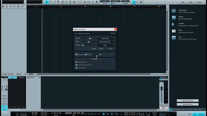Click the Sounds icon in browser

coord(174,24)
